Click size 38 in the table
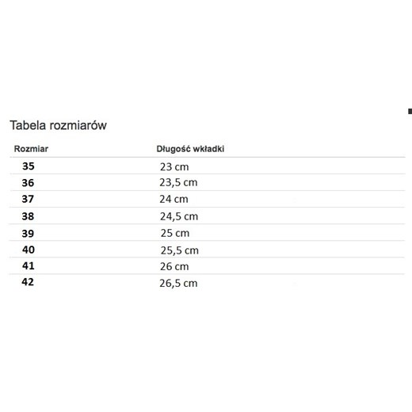The height and width of the screenshot is (412, 412). point(28,216)
